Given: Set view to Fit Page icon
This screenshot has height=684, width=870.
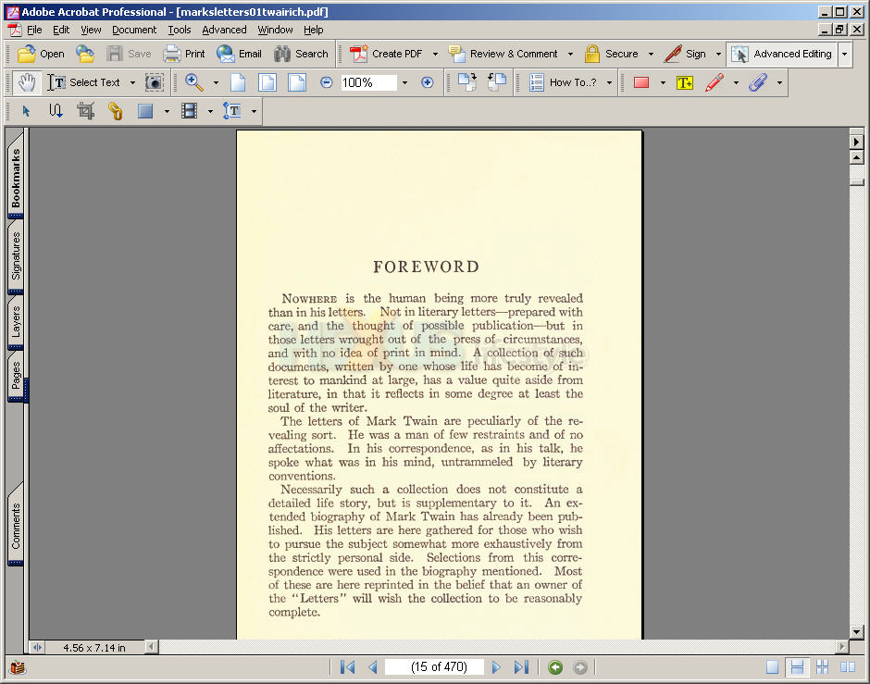Looking at the screenshot, I should coord(267,82).
